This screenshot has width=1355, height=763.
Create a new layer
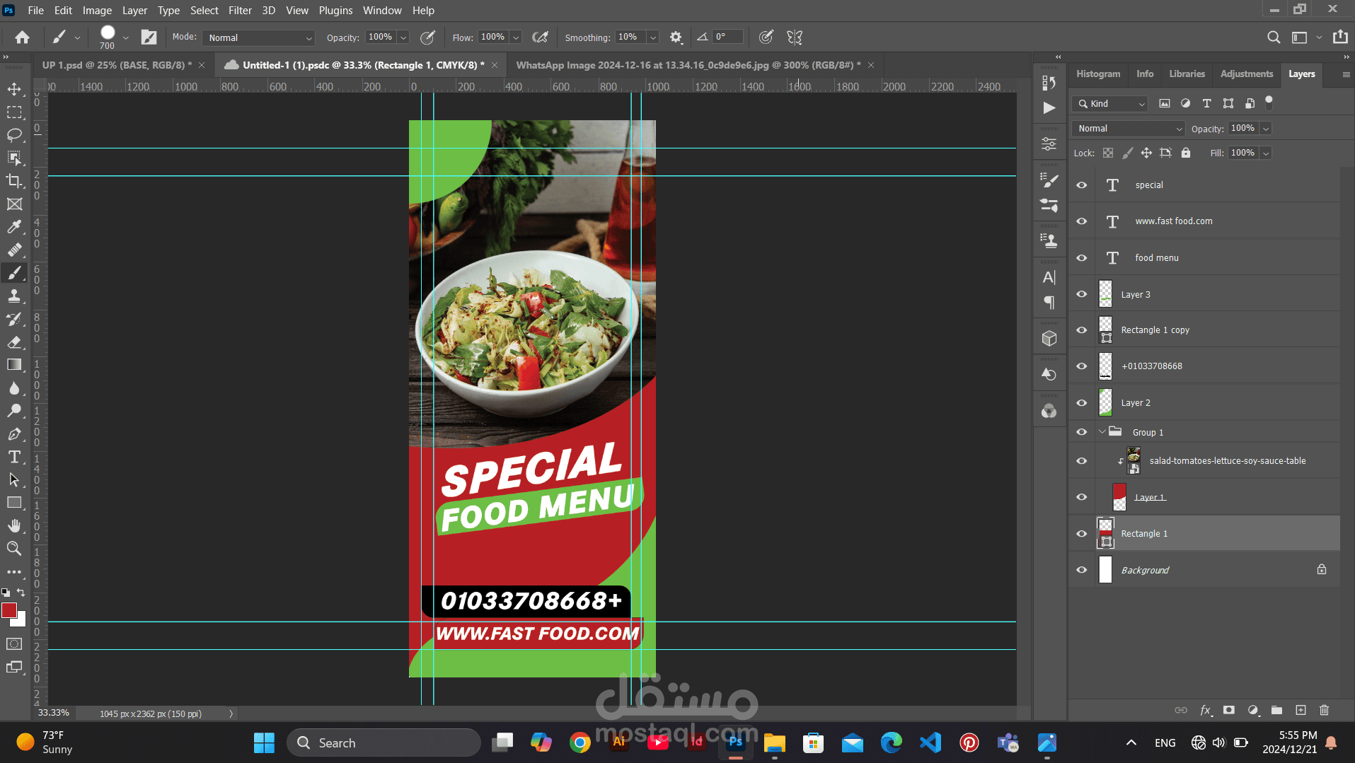pyautogui.click(x=1301, y=710)
